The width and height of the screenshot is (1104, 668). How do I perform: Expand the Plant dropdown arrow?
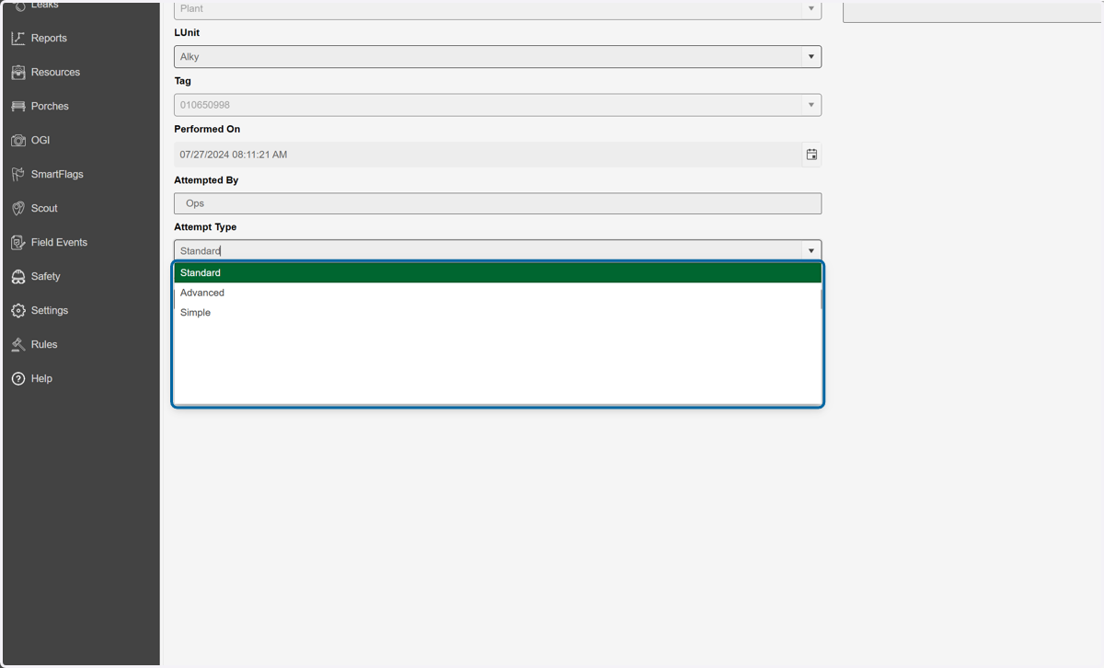pos(811,9)
